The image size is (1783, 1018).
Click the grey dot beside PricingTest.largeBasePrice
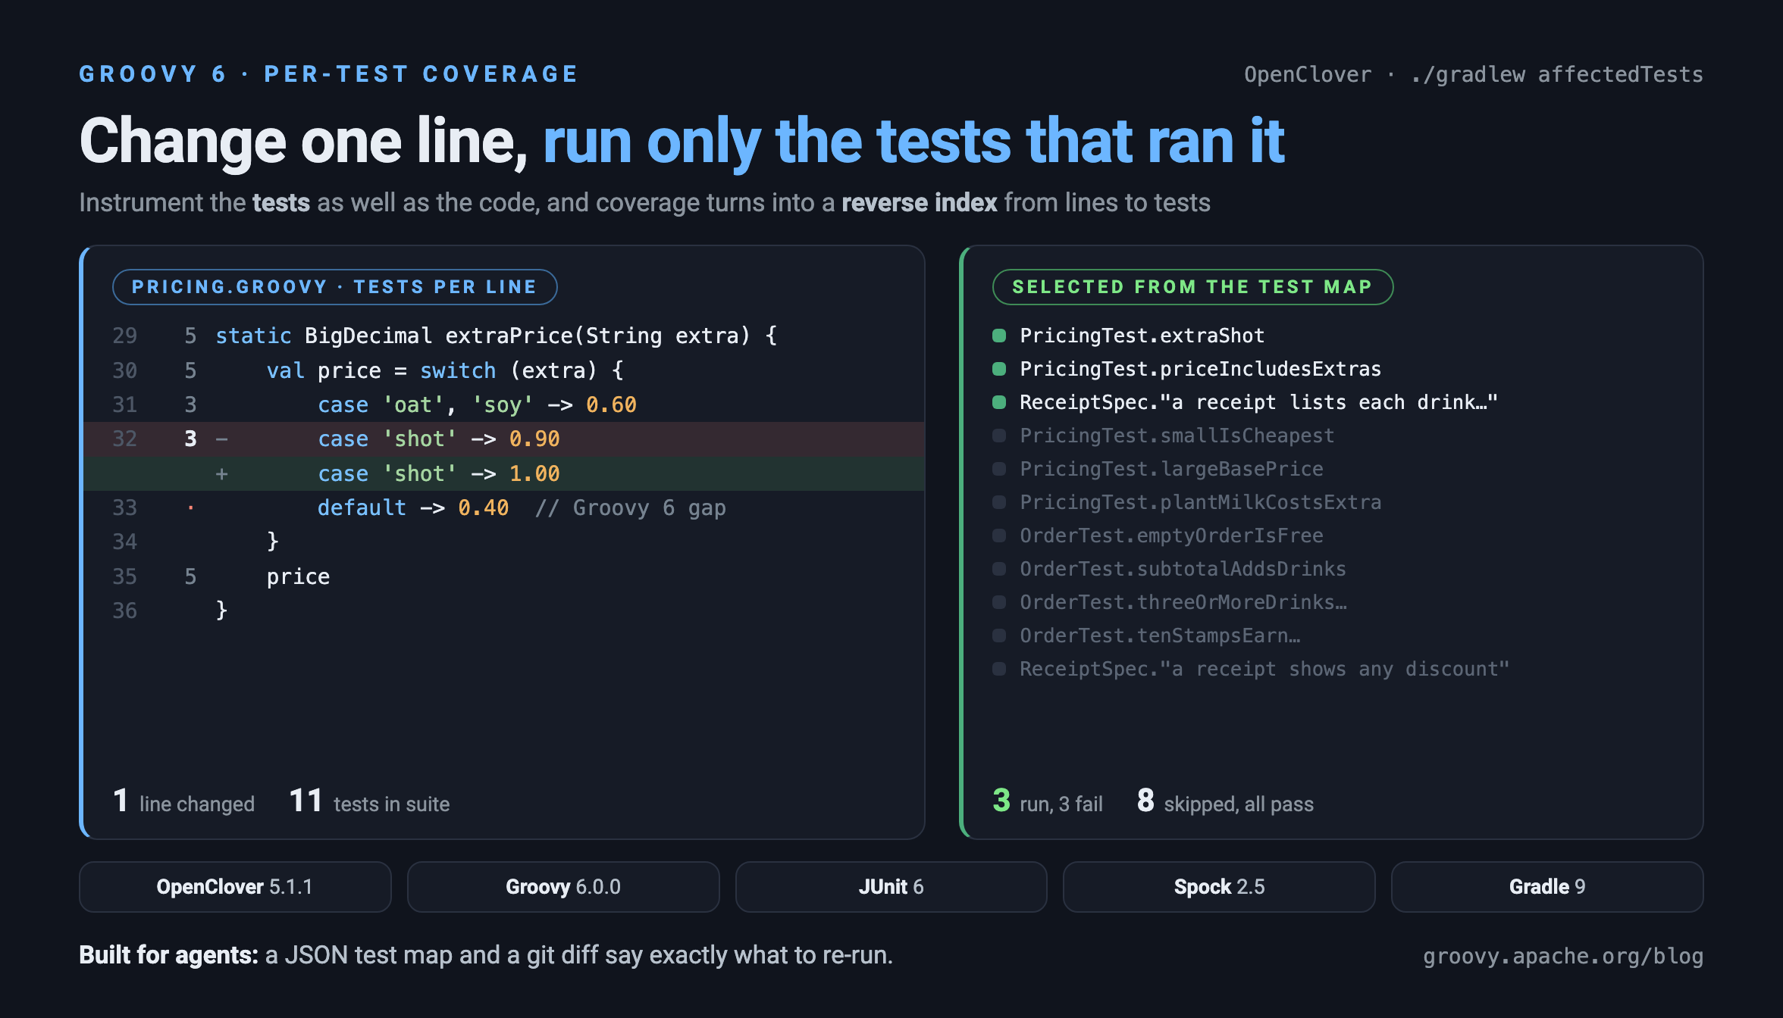999,469
